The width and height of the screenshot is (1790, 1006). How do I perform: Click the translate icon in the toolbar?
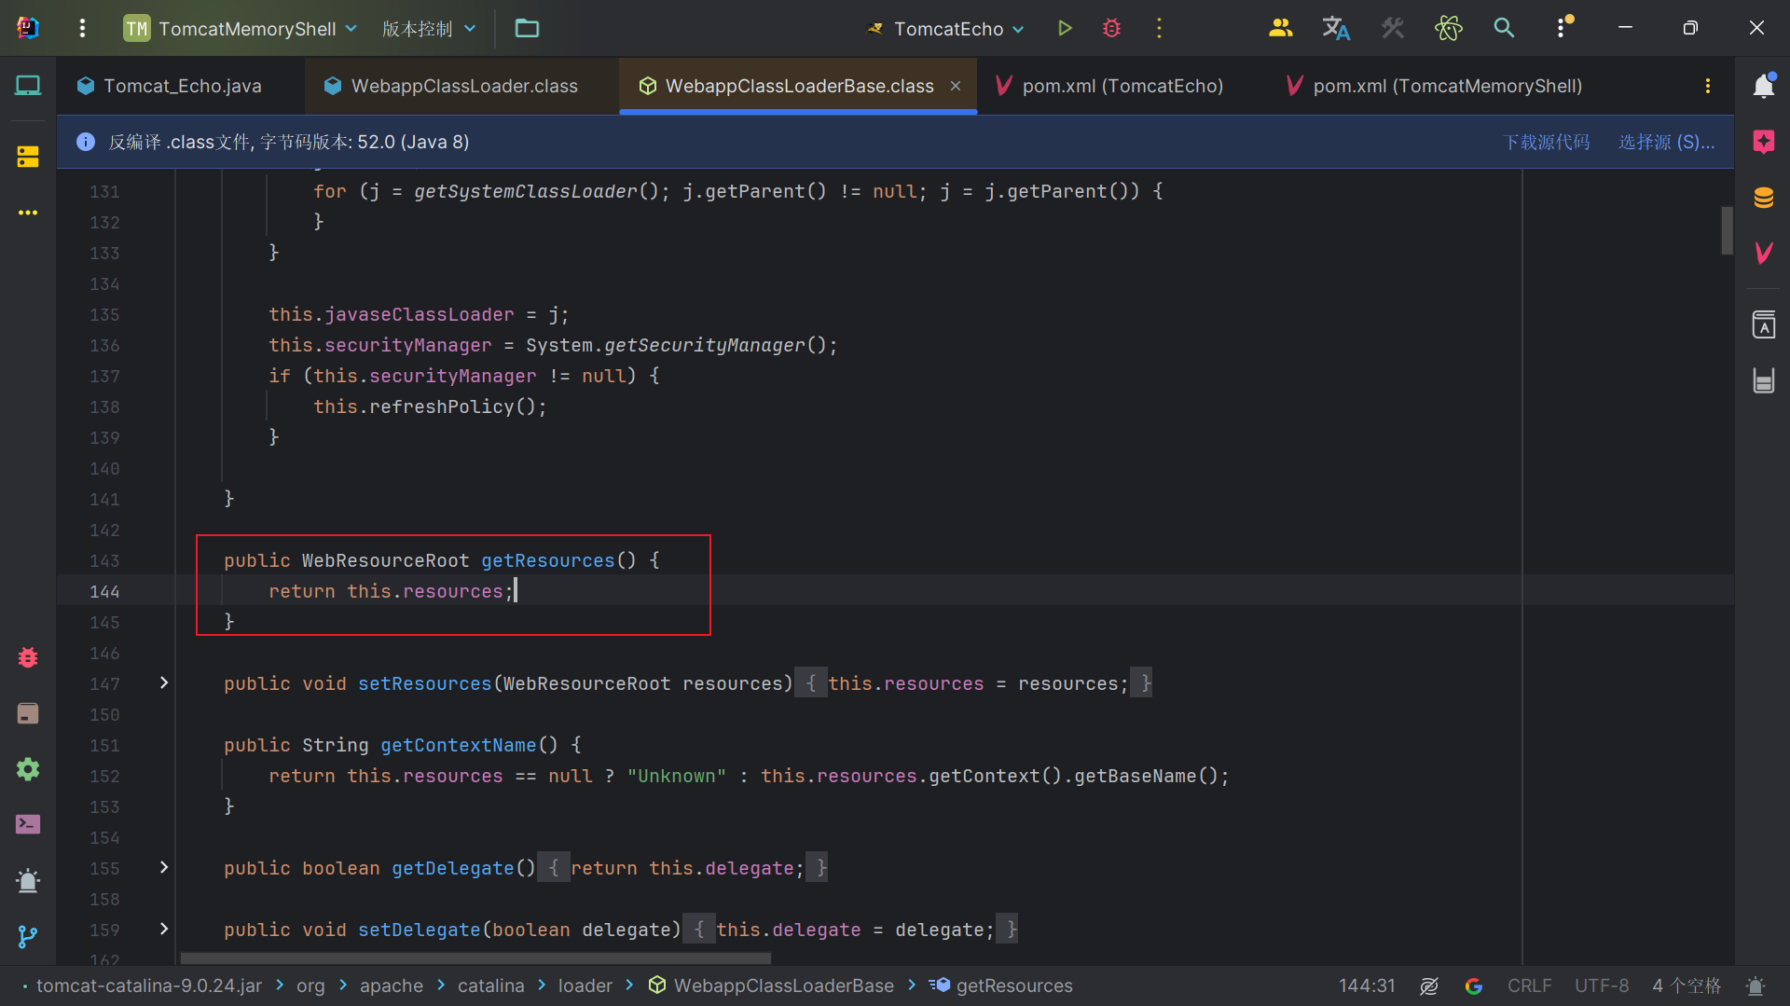coord(1336,28)
